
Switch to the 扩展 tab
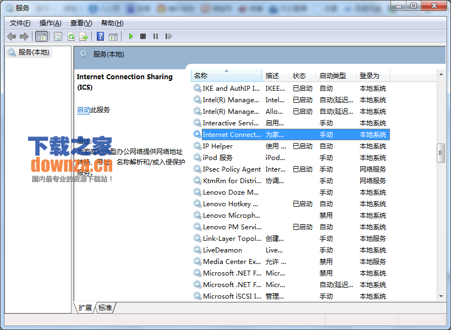85,308
